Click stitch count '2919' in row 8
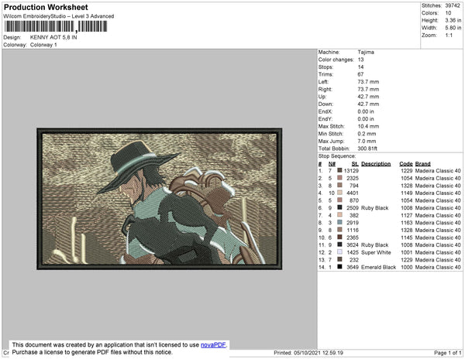 tap(353, 223)
